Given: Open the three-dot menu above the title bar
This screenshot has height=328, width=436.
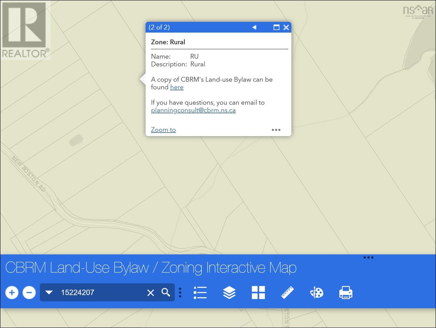Looking at the screenshot, I should (x=368, y=257).
